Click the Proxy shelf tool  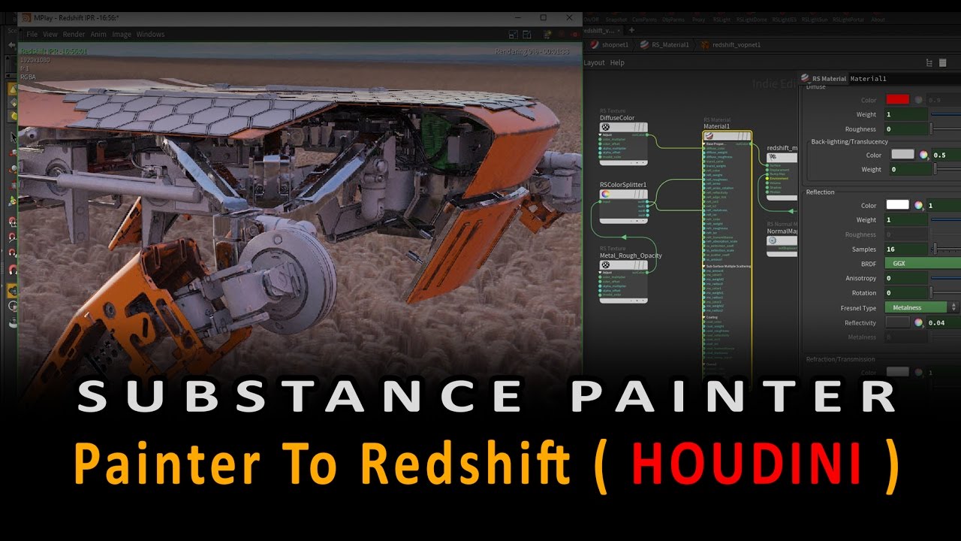click(699, 20)
